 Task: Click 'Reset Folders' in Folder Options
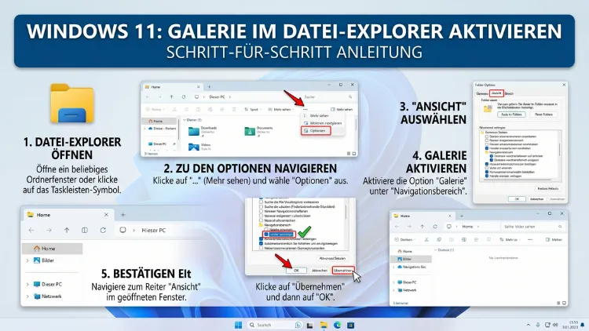pyautogui.click(x=543, y=115)
